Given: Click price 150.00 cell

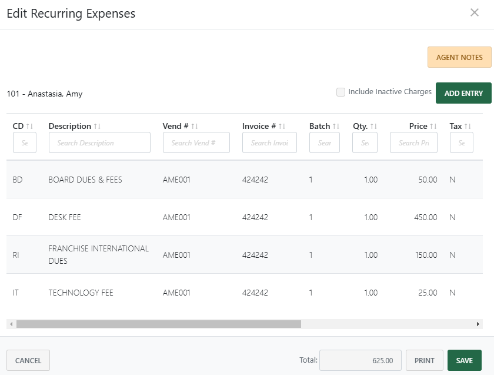Looking at the screenshot, I should 426,255.
